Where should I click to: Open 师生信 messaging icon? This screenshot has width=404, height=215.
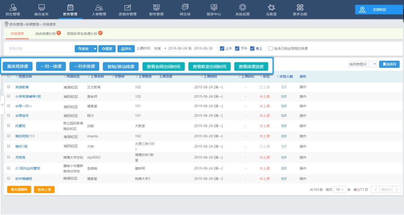tap(185, 7)
